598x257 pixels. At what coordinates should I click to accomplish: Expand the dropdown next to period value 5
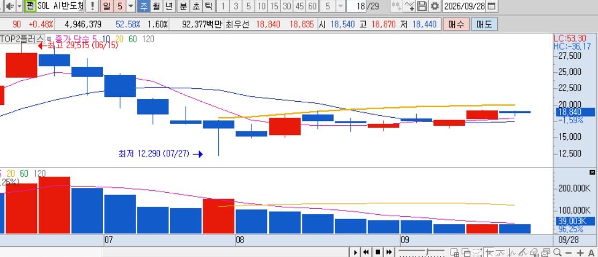[x=131, y=6]
